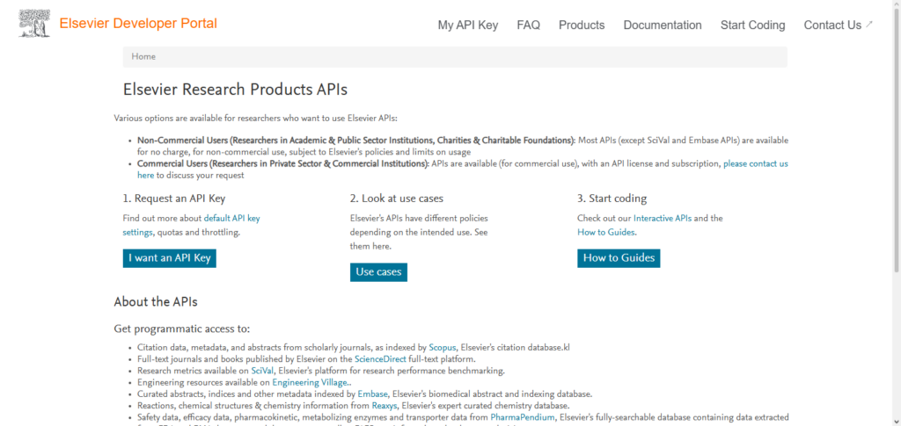Click the 'Use cases' button
Viewport: 901px width, 426px height.
(378, 271)
